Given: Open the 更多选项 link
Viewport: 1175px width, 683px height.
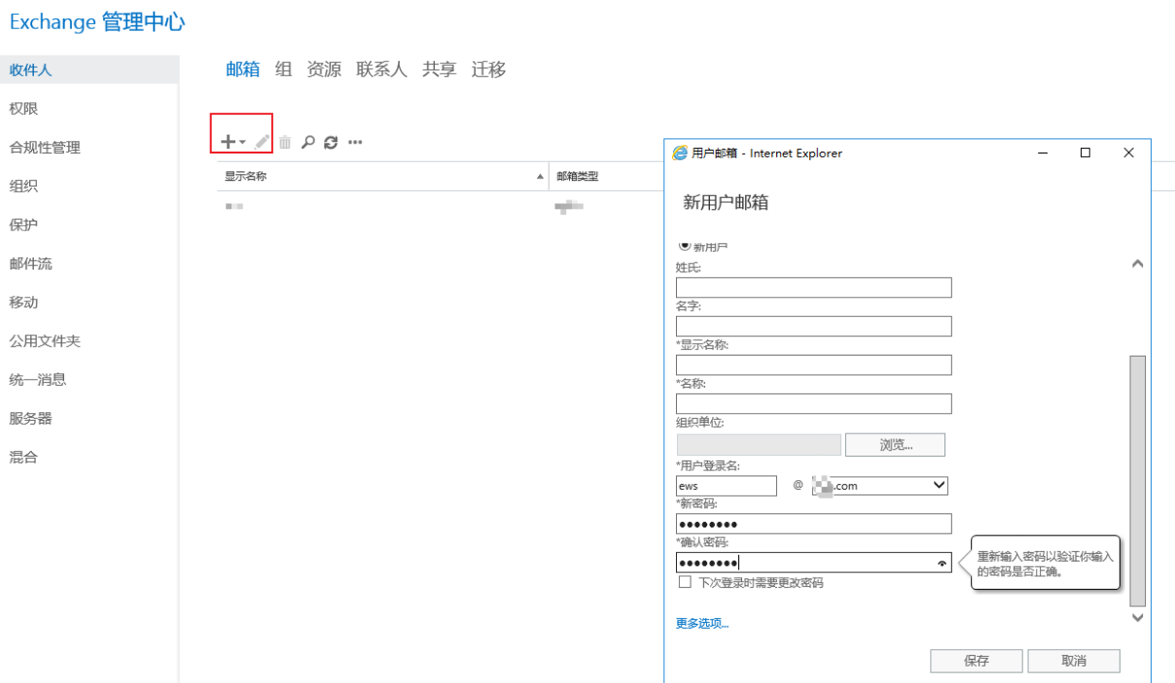Looking at the screenshot, I should click(701, 623).
